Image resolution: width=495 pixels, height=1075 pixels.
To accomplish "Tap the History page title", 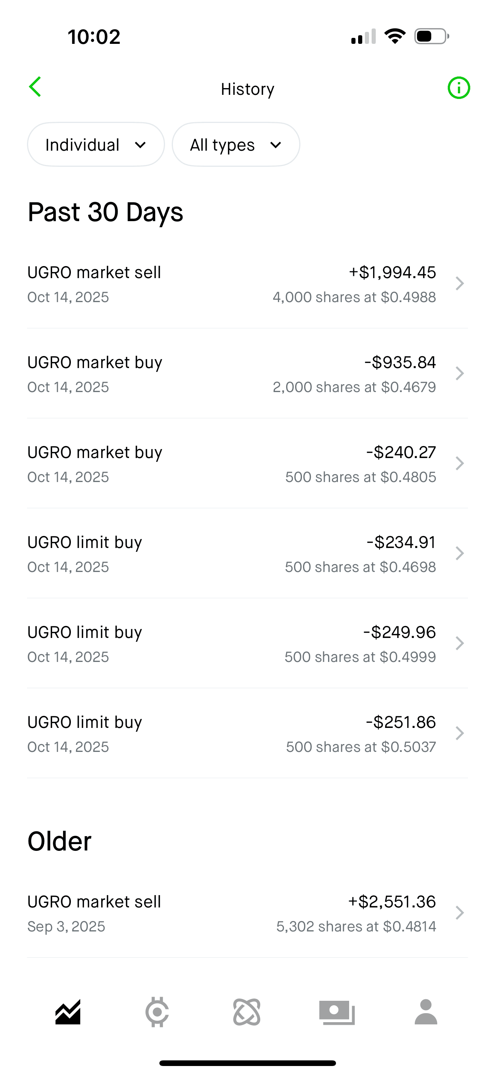I will [247, 89].
